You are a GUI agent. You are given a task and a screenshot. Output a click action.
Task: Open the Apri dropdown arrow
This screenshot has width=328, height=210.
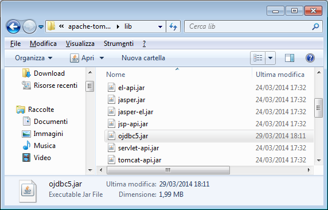101,58
